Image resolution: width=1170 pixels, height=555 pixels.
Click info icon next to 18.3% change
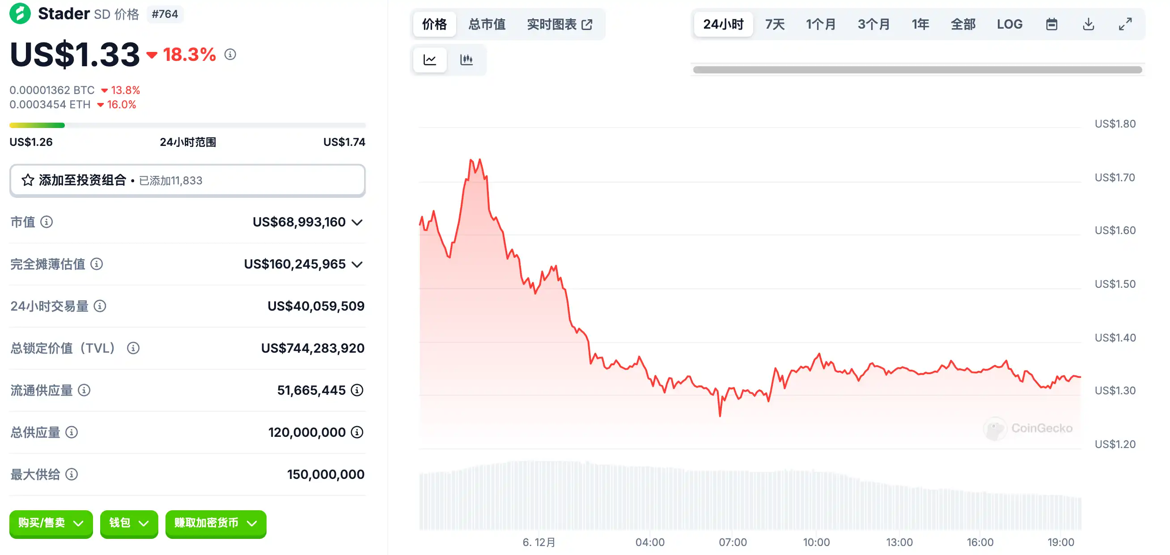point(230,55)
